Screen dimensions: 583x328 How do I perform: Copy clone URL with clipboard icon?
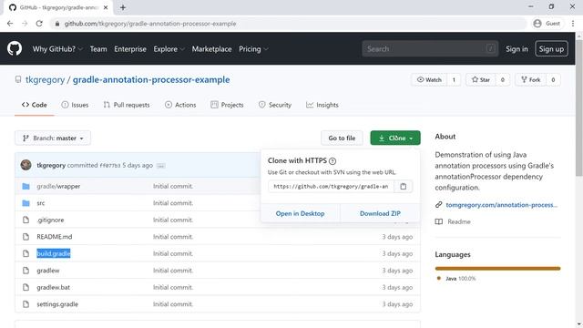point(403,186)
